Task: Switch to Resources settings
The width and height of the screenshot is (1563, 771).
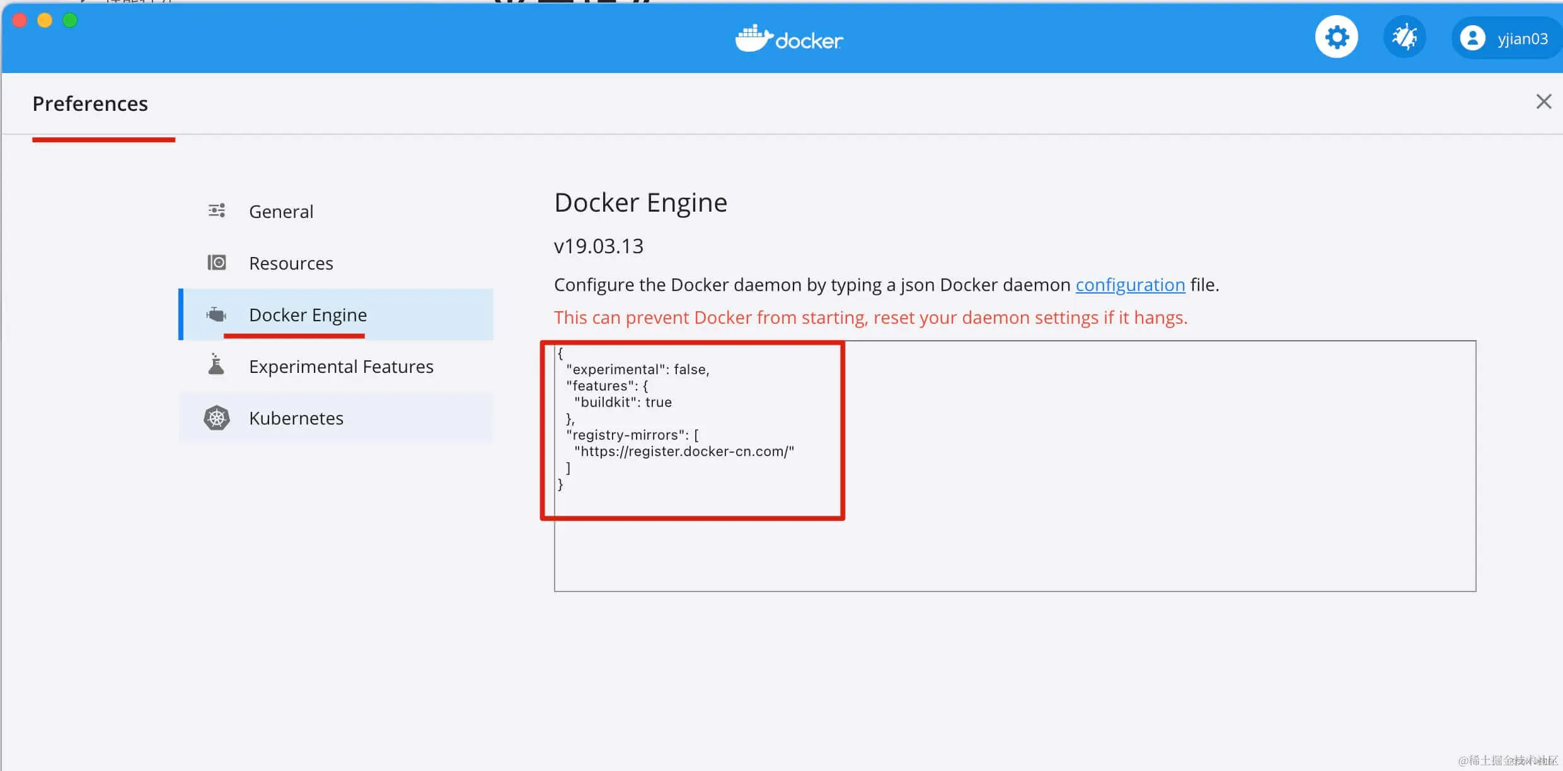Action: pyautogui.click(x=291, y=263)
